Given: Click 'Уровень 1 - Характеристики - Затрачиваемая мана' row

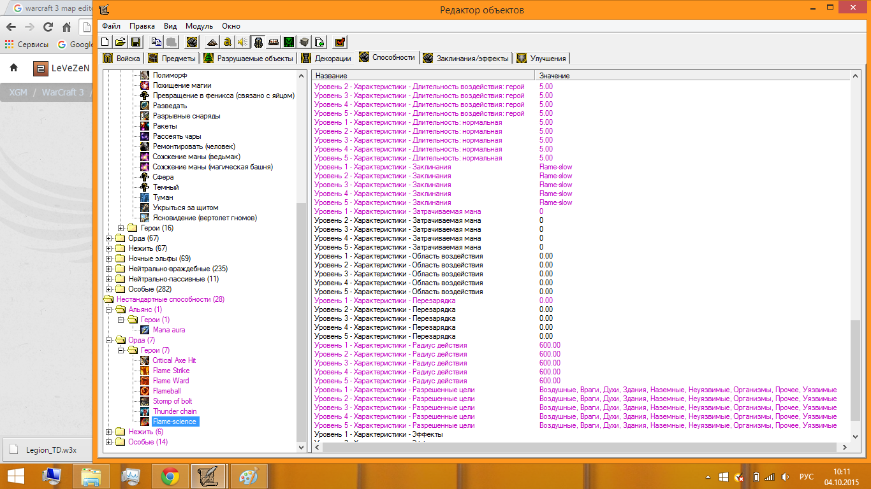Looking at the screenshot, I should click(582, 211).
